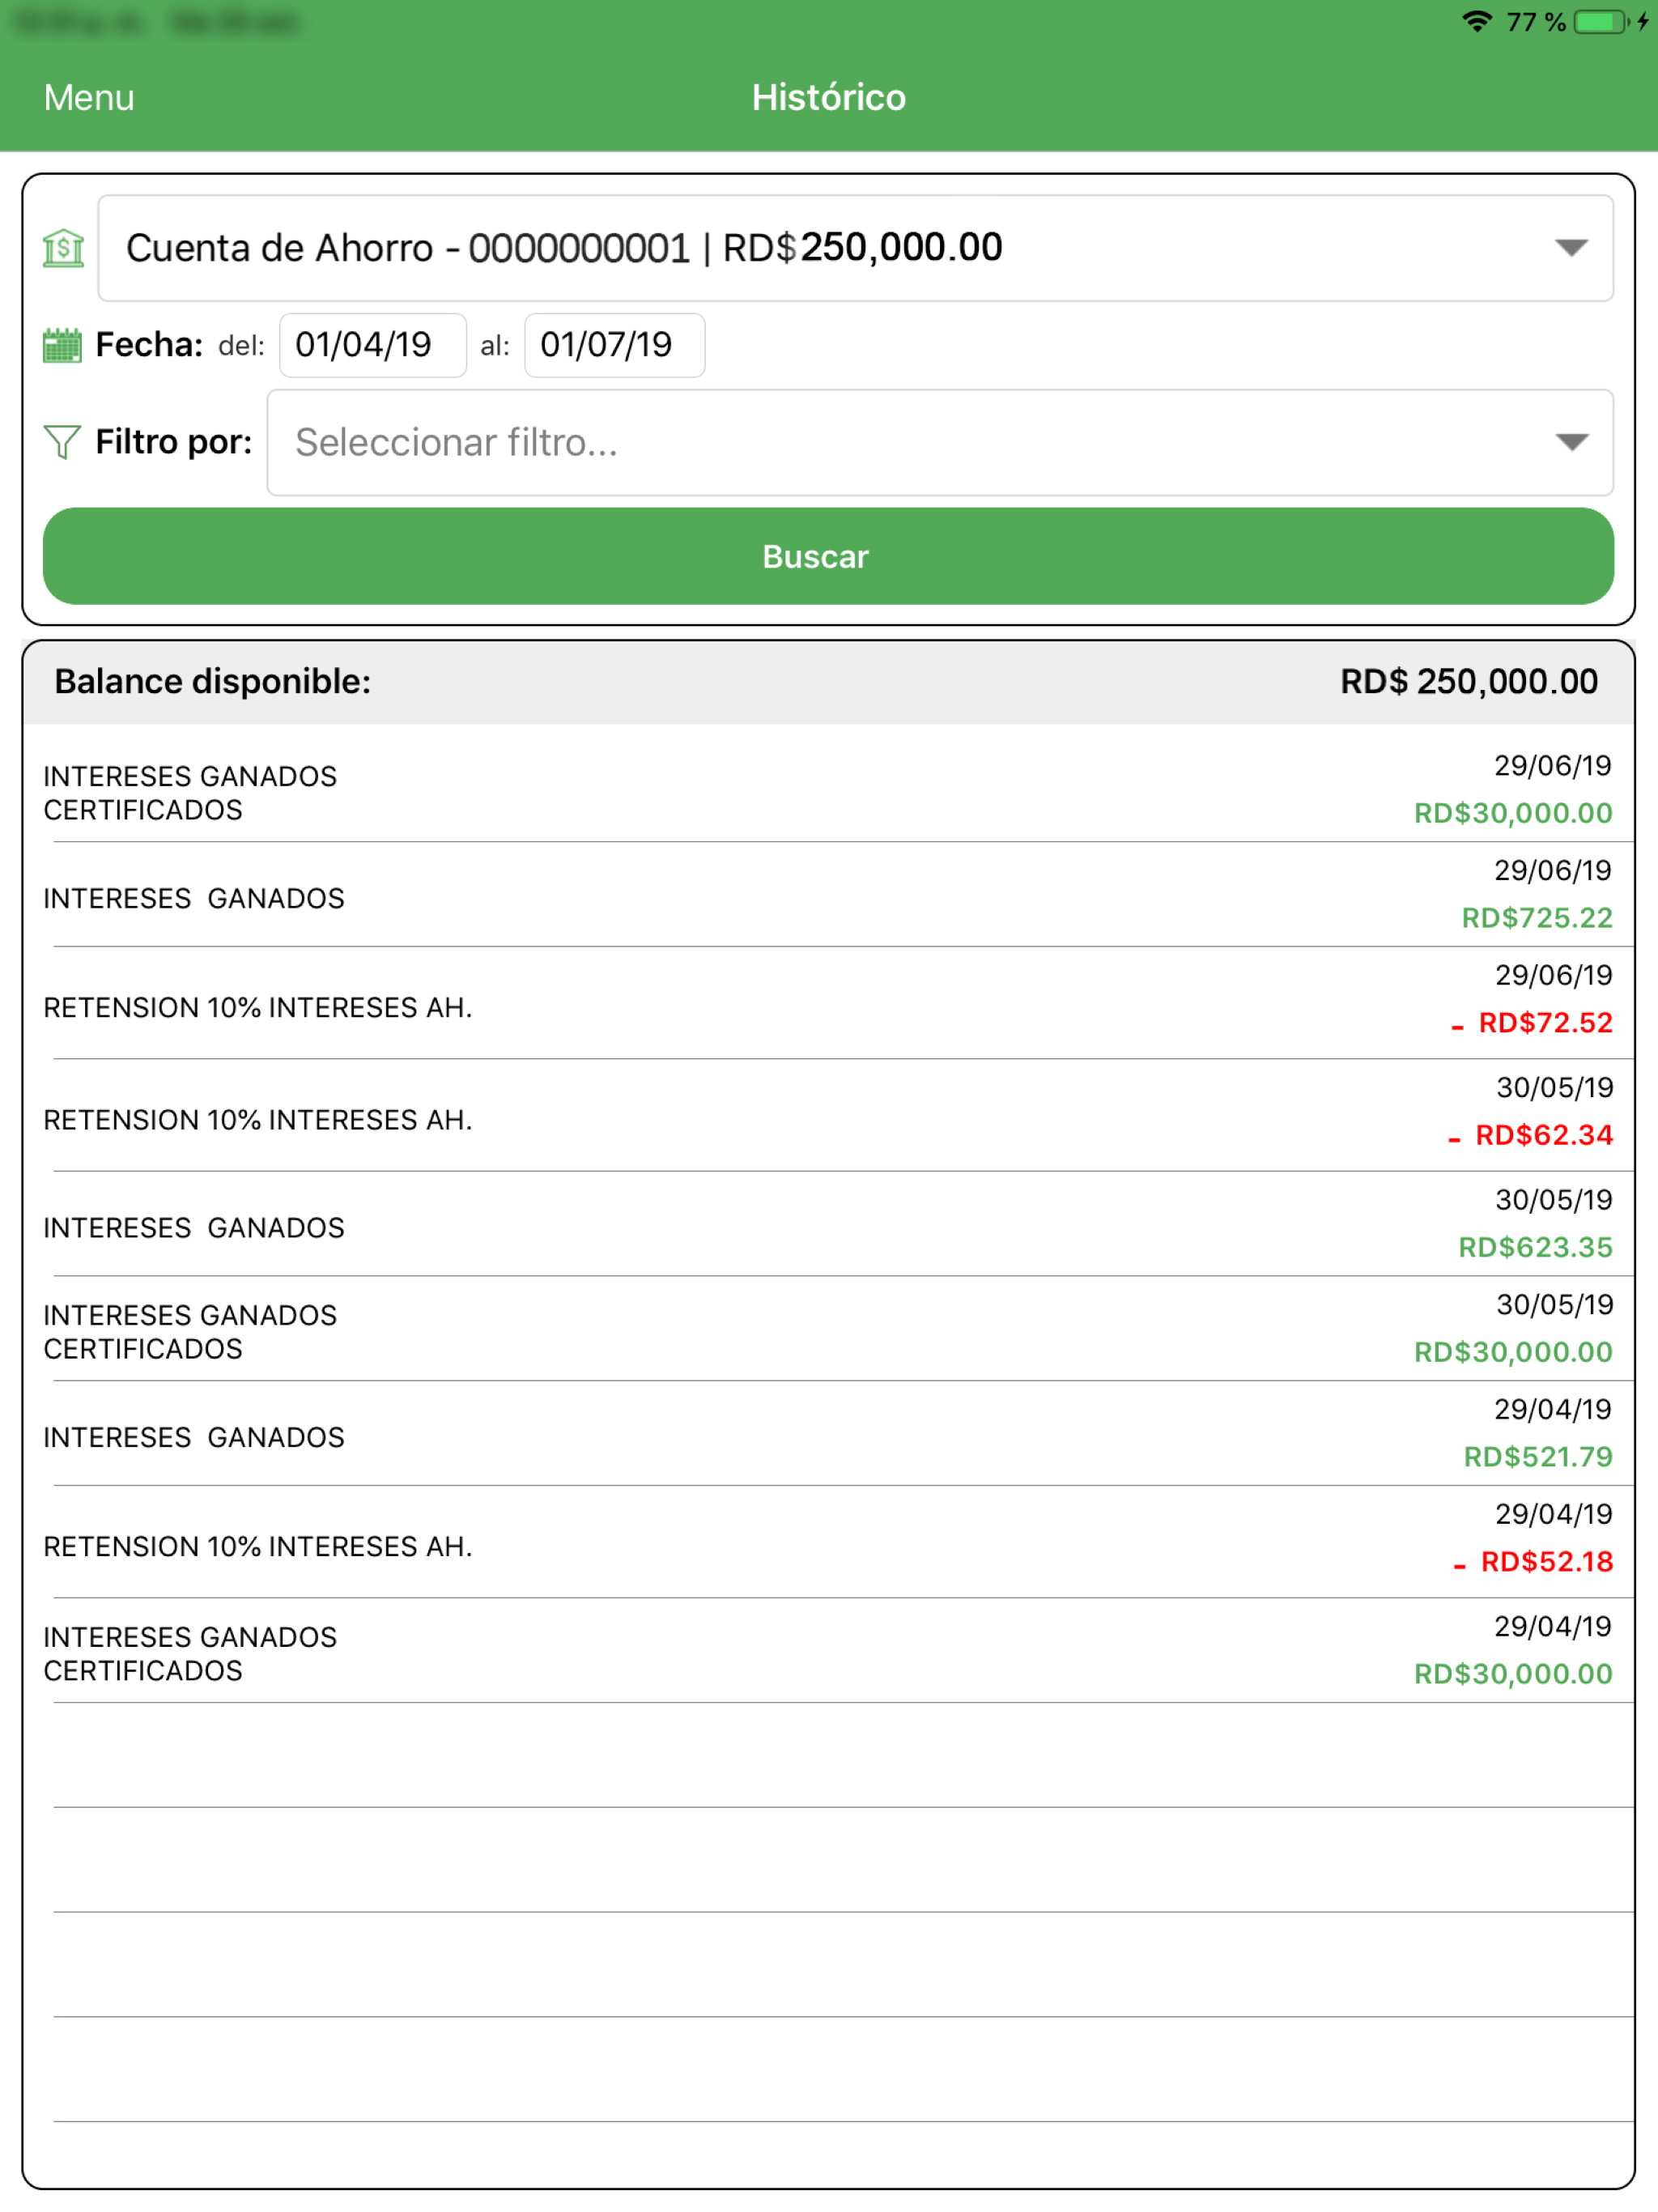Tap the RD$ 250,000.00 balance amount
Viewport: 1658px width, 2212px height.
pyautogui.click(x=1468, y=681)
